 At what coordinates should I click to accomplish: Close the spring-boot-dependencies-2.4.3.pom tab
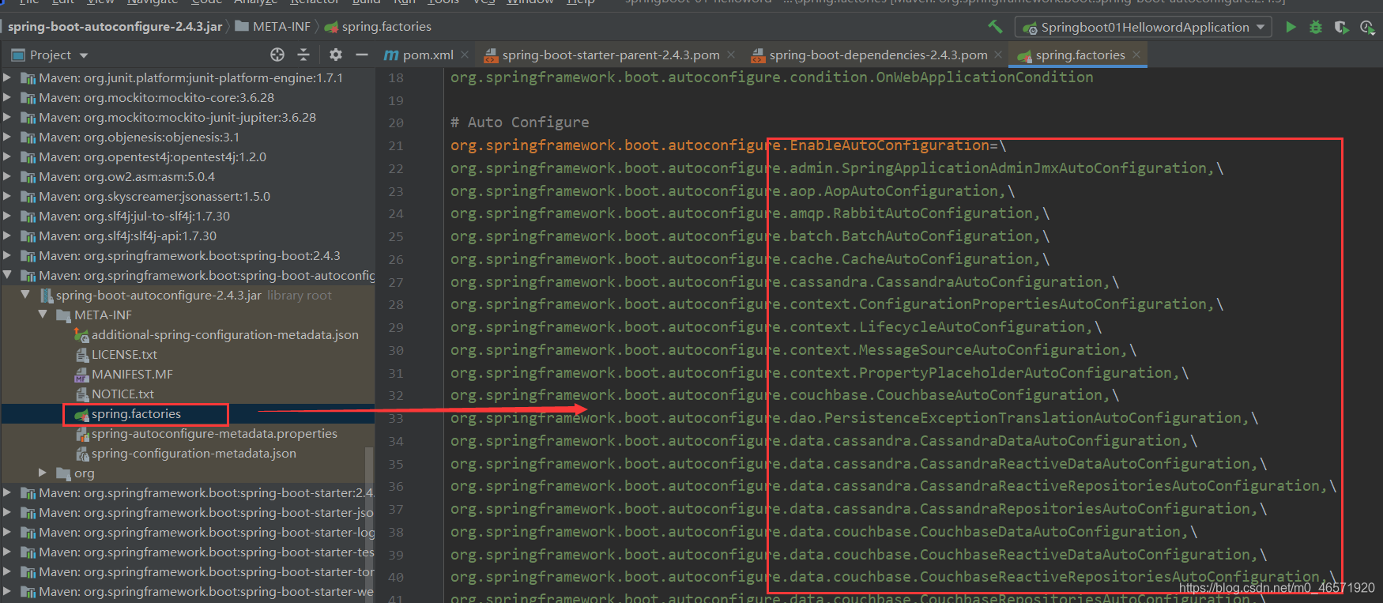tap(999, 55)
